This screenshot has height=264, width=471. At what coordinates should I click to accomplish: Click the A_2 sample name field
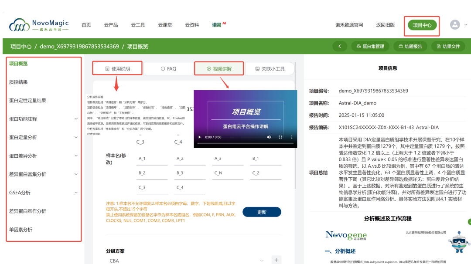[190, 159]
